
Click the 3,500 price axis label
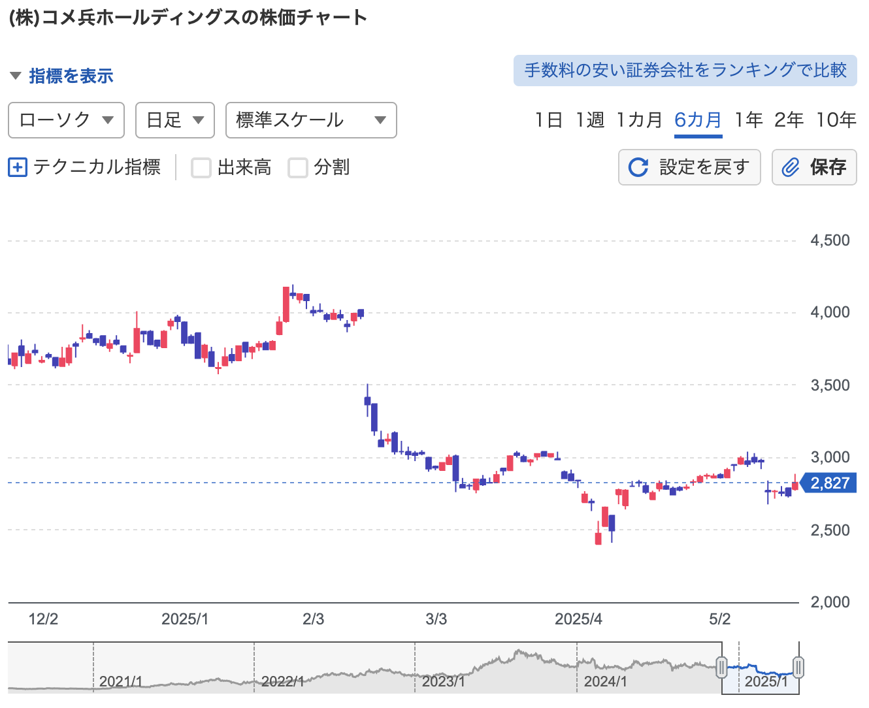830,385
